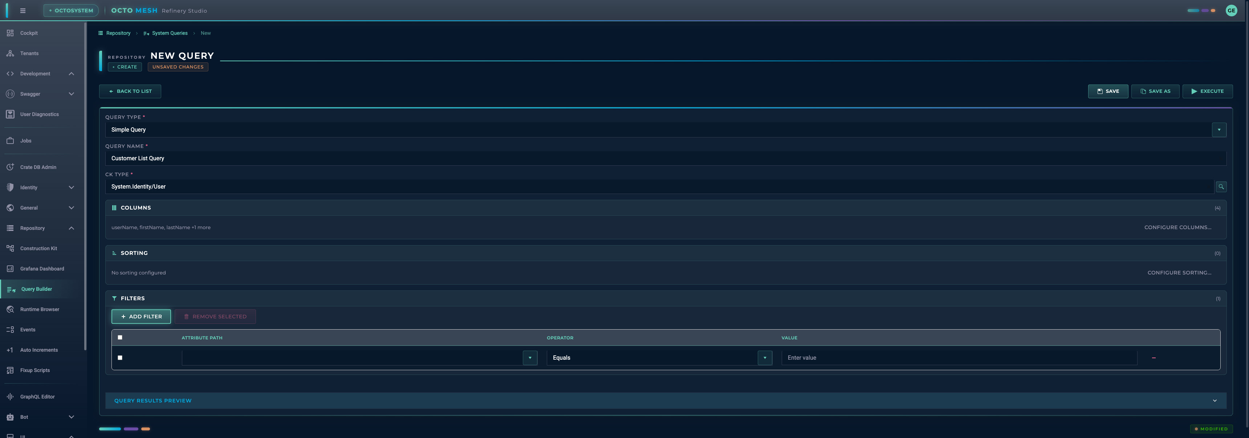Screen dimensions: 1249x438
Task: Remove filter row with minus icon
Action: coord(1154,358)
